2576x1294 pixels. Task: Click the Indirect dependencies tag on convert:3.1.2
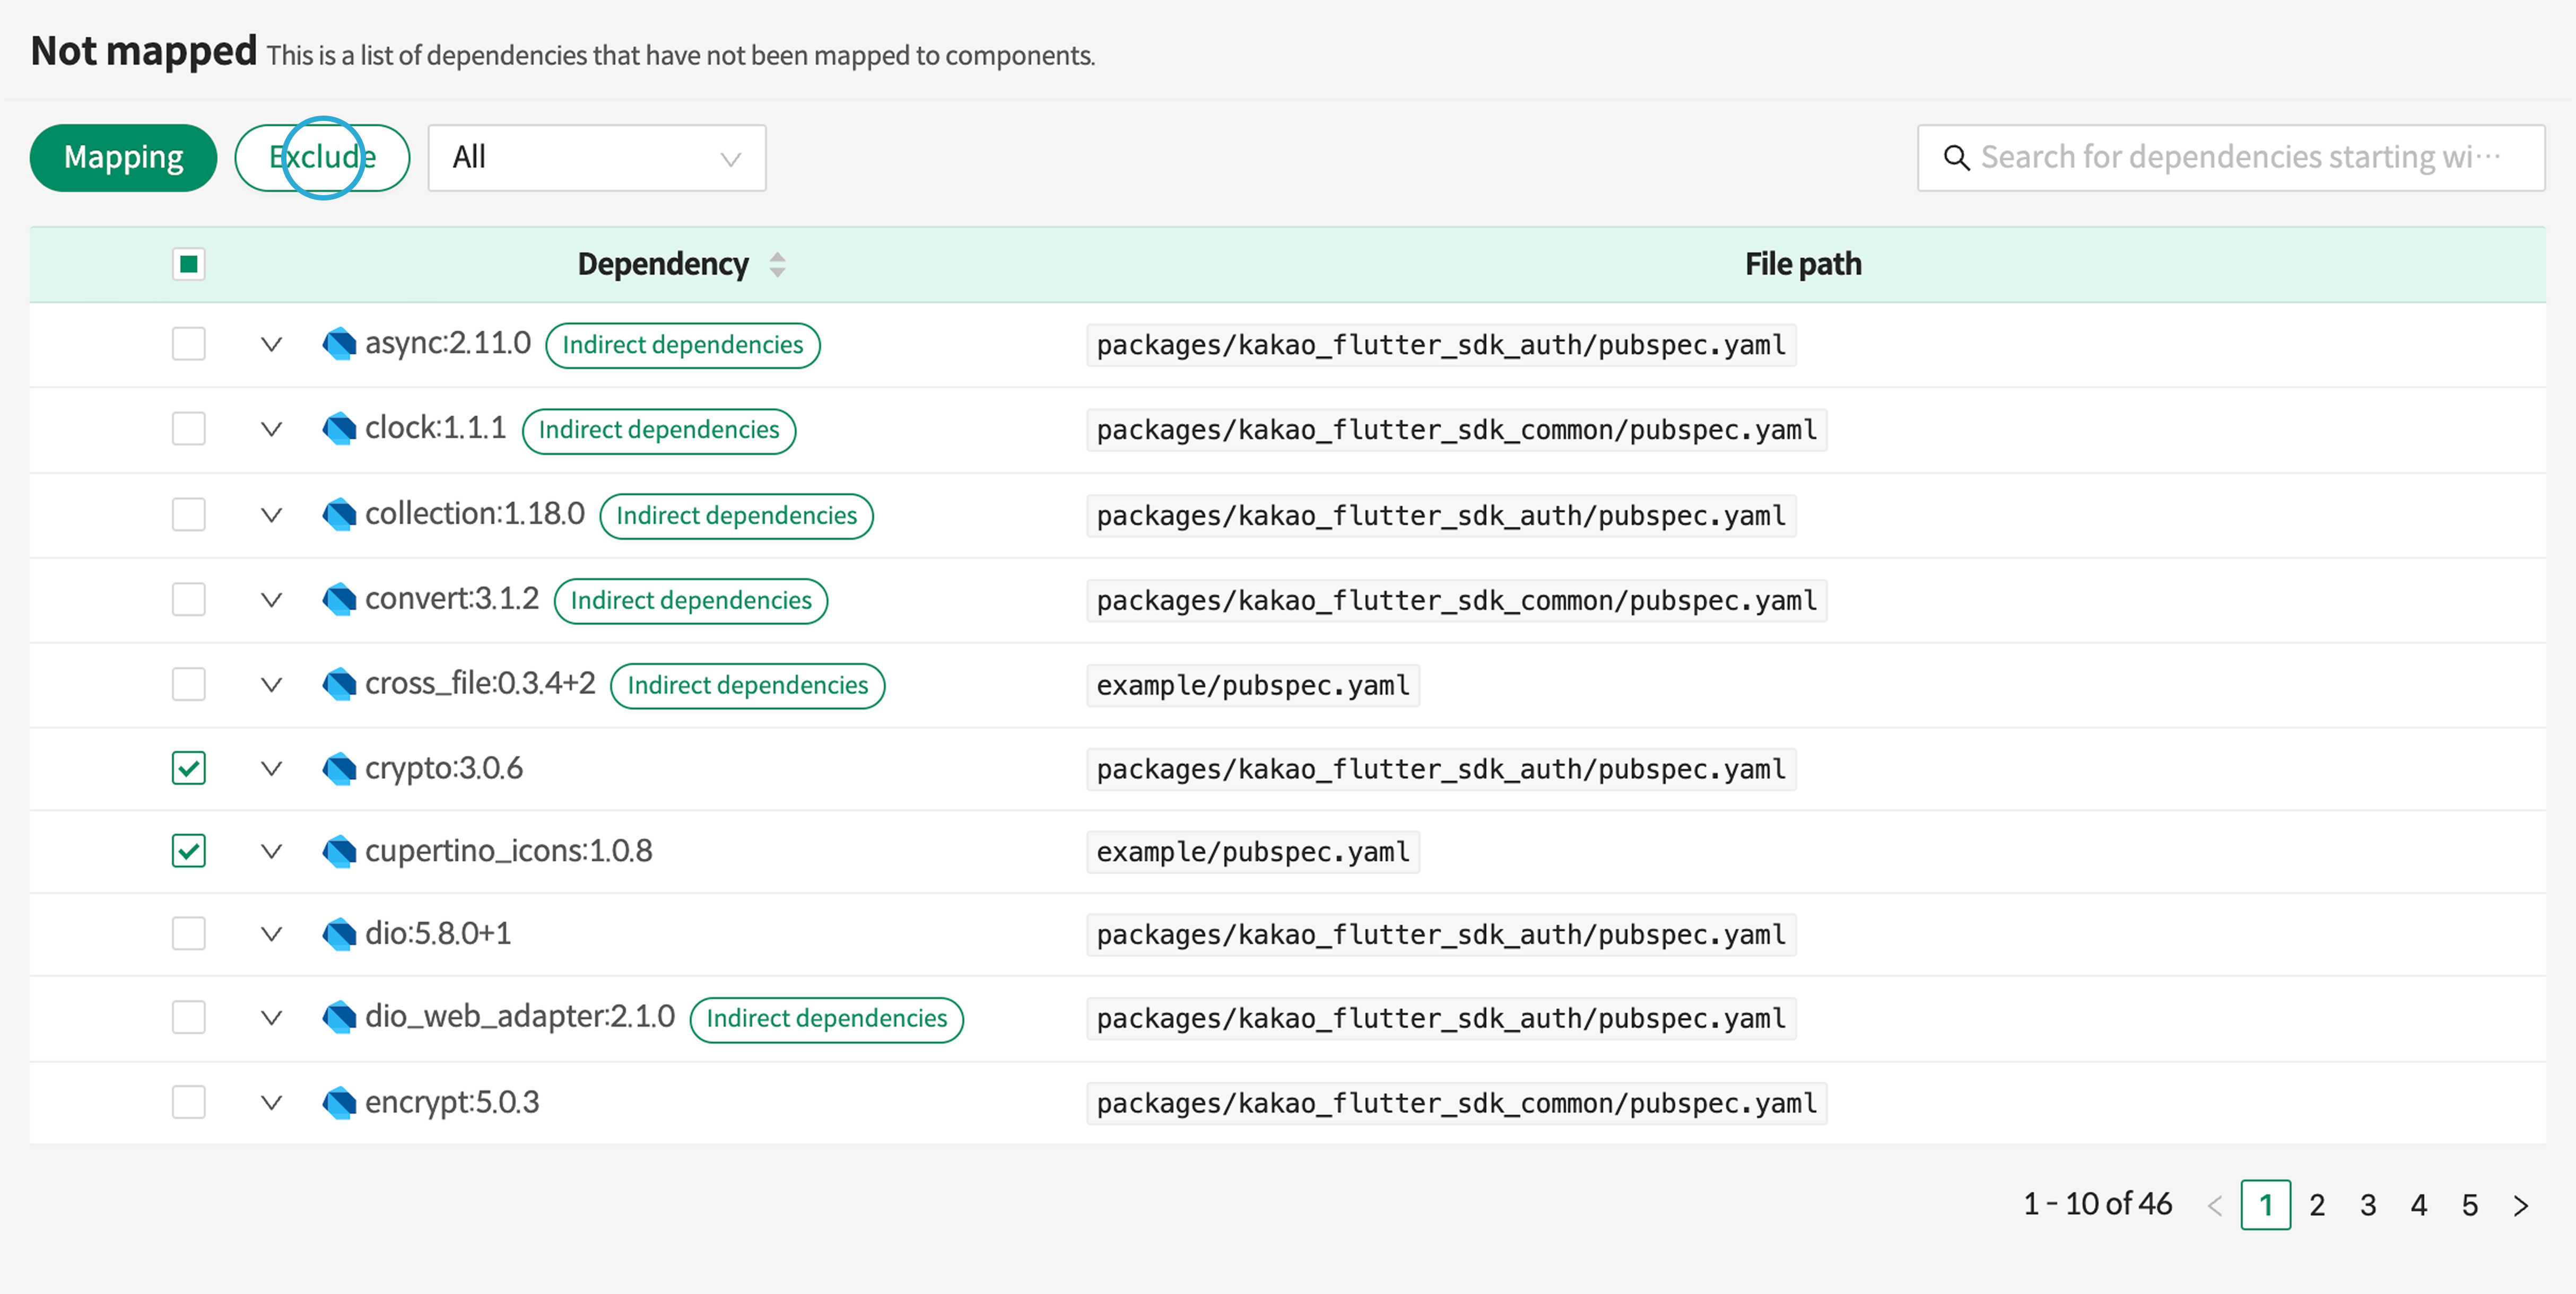click(690, 600)
